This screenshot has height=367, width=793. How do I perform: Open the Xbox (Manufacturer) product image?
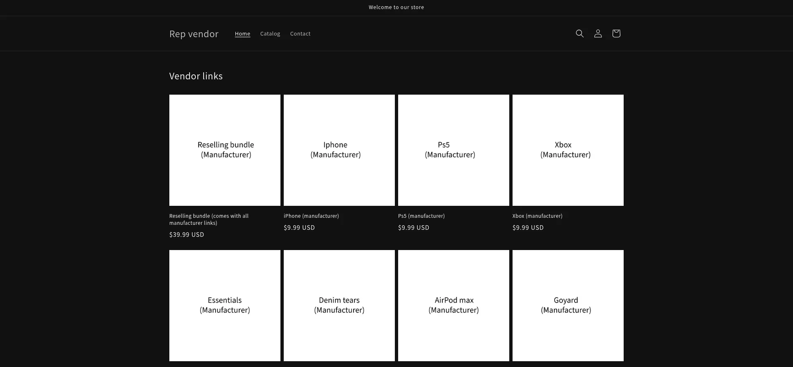point(568,150)
